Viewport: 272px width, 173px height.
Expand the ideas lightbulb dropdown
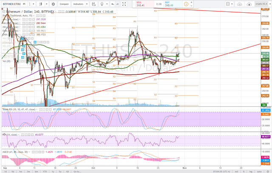(x=107, y=4)
